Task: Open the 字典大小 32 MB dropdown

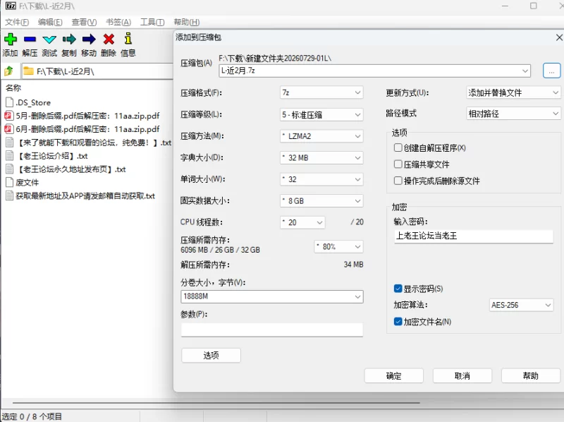Action: pyautogui.click(x=321, y=157)
